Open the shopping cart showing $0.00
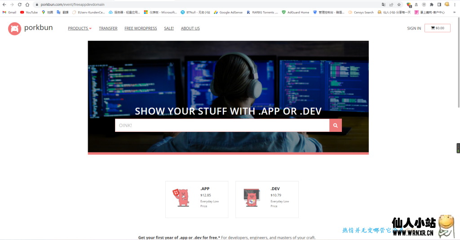 (437, 28)
